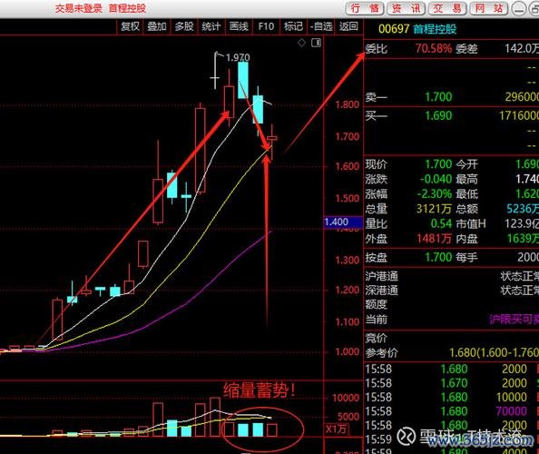The image size is (539, 454).
Task: Click 返回 to go back
Action: tap(348, 26)
